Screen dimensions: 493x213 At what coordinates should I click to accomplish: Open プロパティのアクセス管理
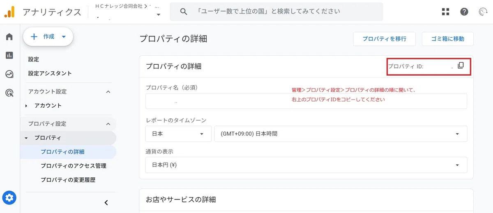[x=74, y=166]
